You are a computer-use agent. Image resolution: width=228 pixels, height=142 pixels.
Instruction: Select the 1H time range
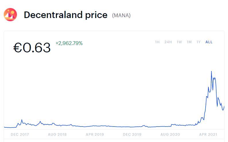157,42
